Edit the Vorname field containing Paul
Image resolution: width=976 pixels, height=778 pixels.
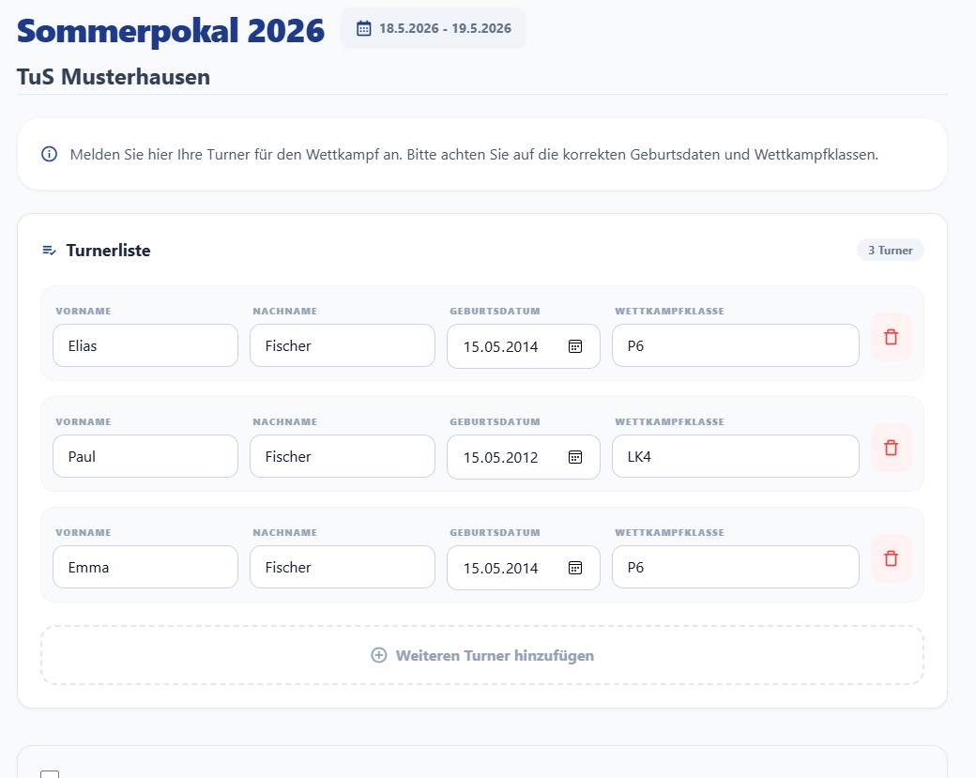(x=145, y=456)
